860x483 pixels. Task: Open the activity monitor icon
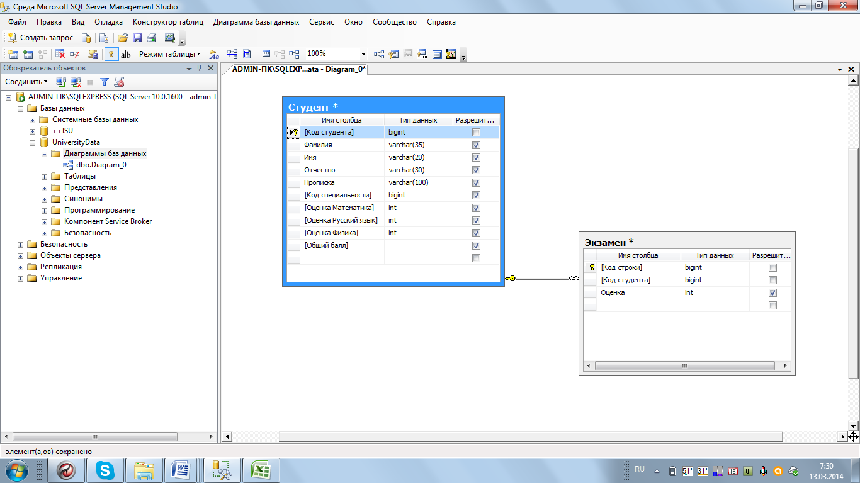[169, 38]
